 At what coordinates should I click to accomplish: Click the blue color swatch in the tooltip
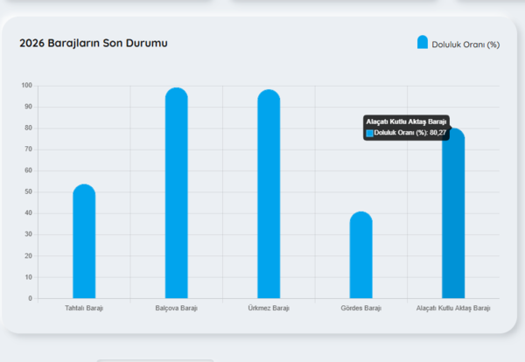point(369,133)
